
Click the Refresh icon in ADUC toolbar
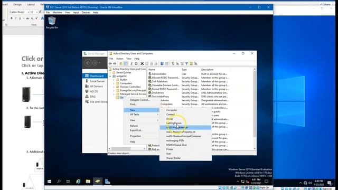pyautogui.click(x=152, y=63)
